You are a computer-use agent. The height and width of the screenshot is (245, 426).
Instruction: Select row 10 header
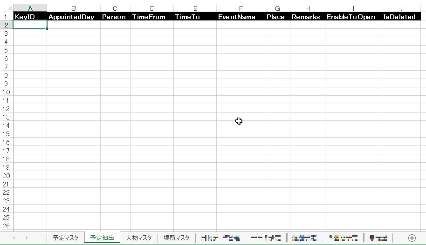pos(6,92)
